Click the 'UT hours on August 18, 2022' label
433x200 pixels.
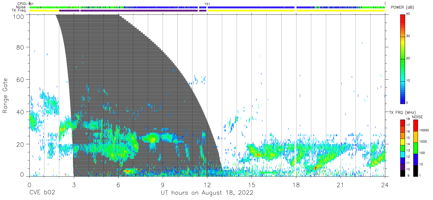(207, 193)
